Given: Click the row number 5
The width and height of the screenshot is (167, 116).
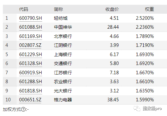Looking at the screenshot, I should click(7, 54).
